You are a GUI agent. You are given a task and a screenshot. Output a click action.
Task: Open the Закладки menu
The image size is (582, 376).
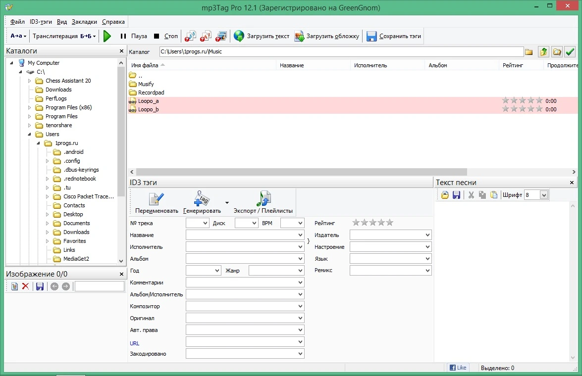click(84, 21)
